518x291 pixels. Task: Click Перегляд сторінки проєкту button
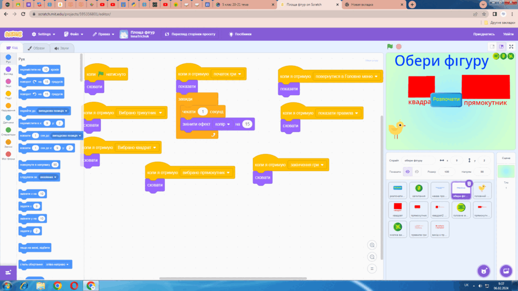(190, 34)
